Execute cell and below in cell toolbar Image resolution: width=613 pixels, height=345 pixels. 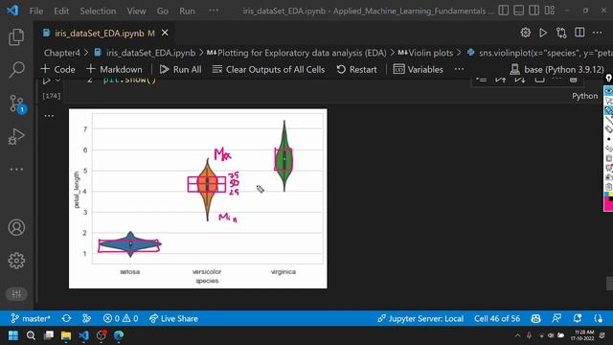[x=519, y=80]
